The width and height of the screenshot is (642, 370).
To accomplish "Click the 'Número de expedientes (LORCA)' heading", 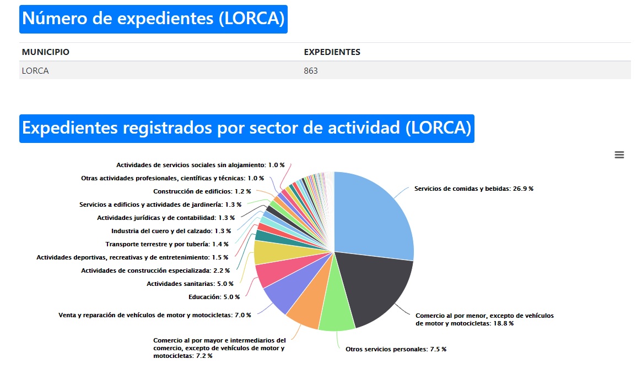I will point(153,19).
